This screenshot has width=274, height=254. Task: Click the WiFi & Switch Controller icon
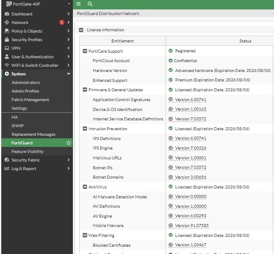point(7,65)
